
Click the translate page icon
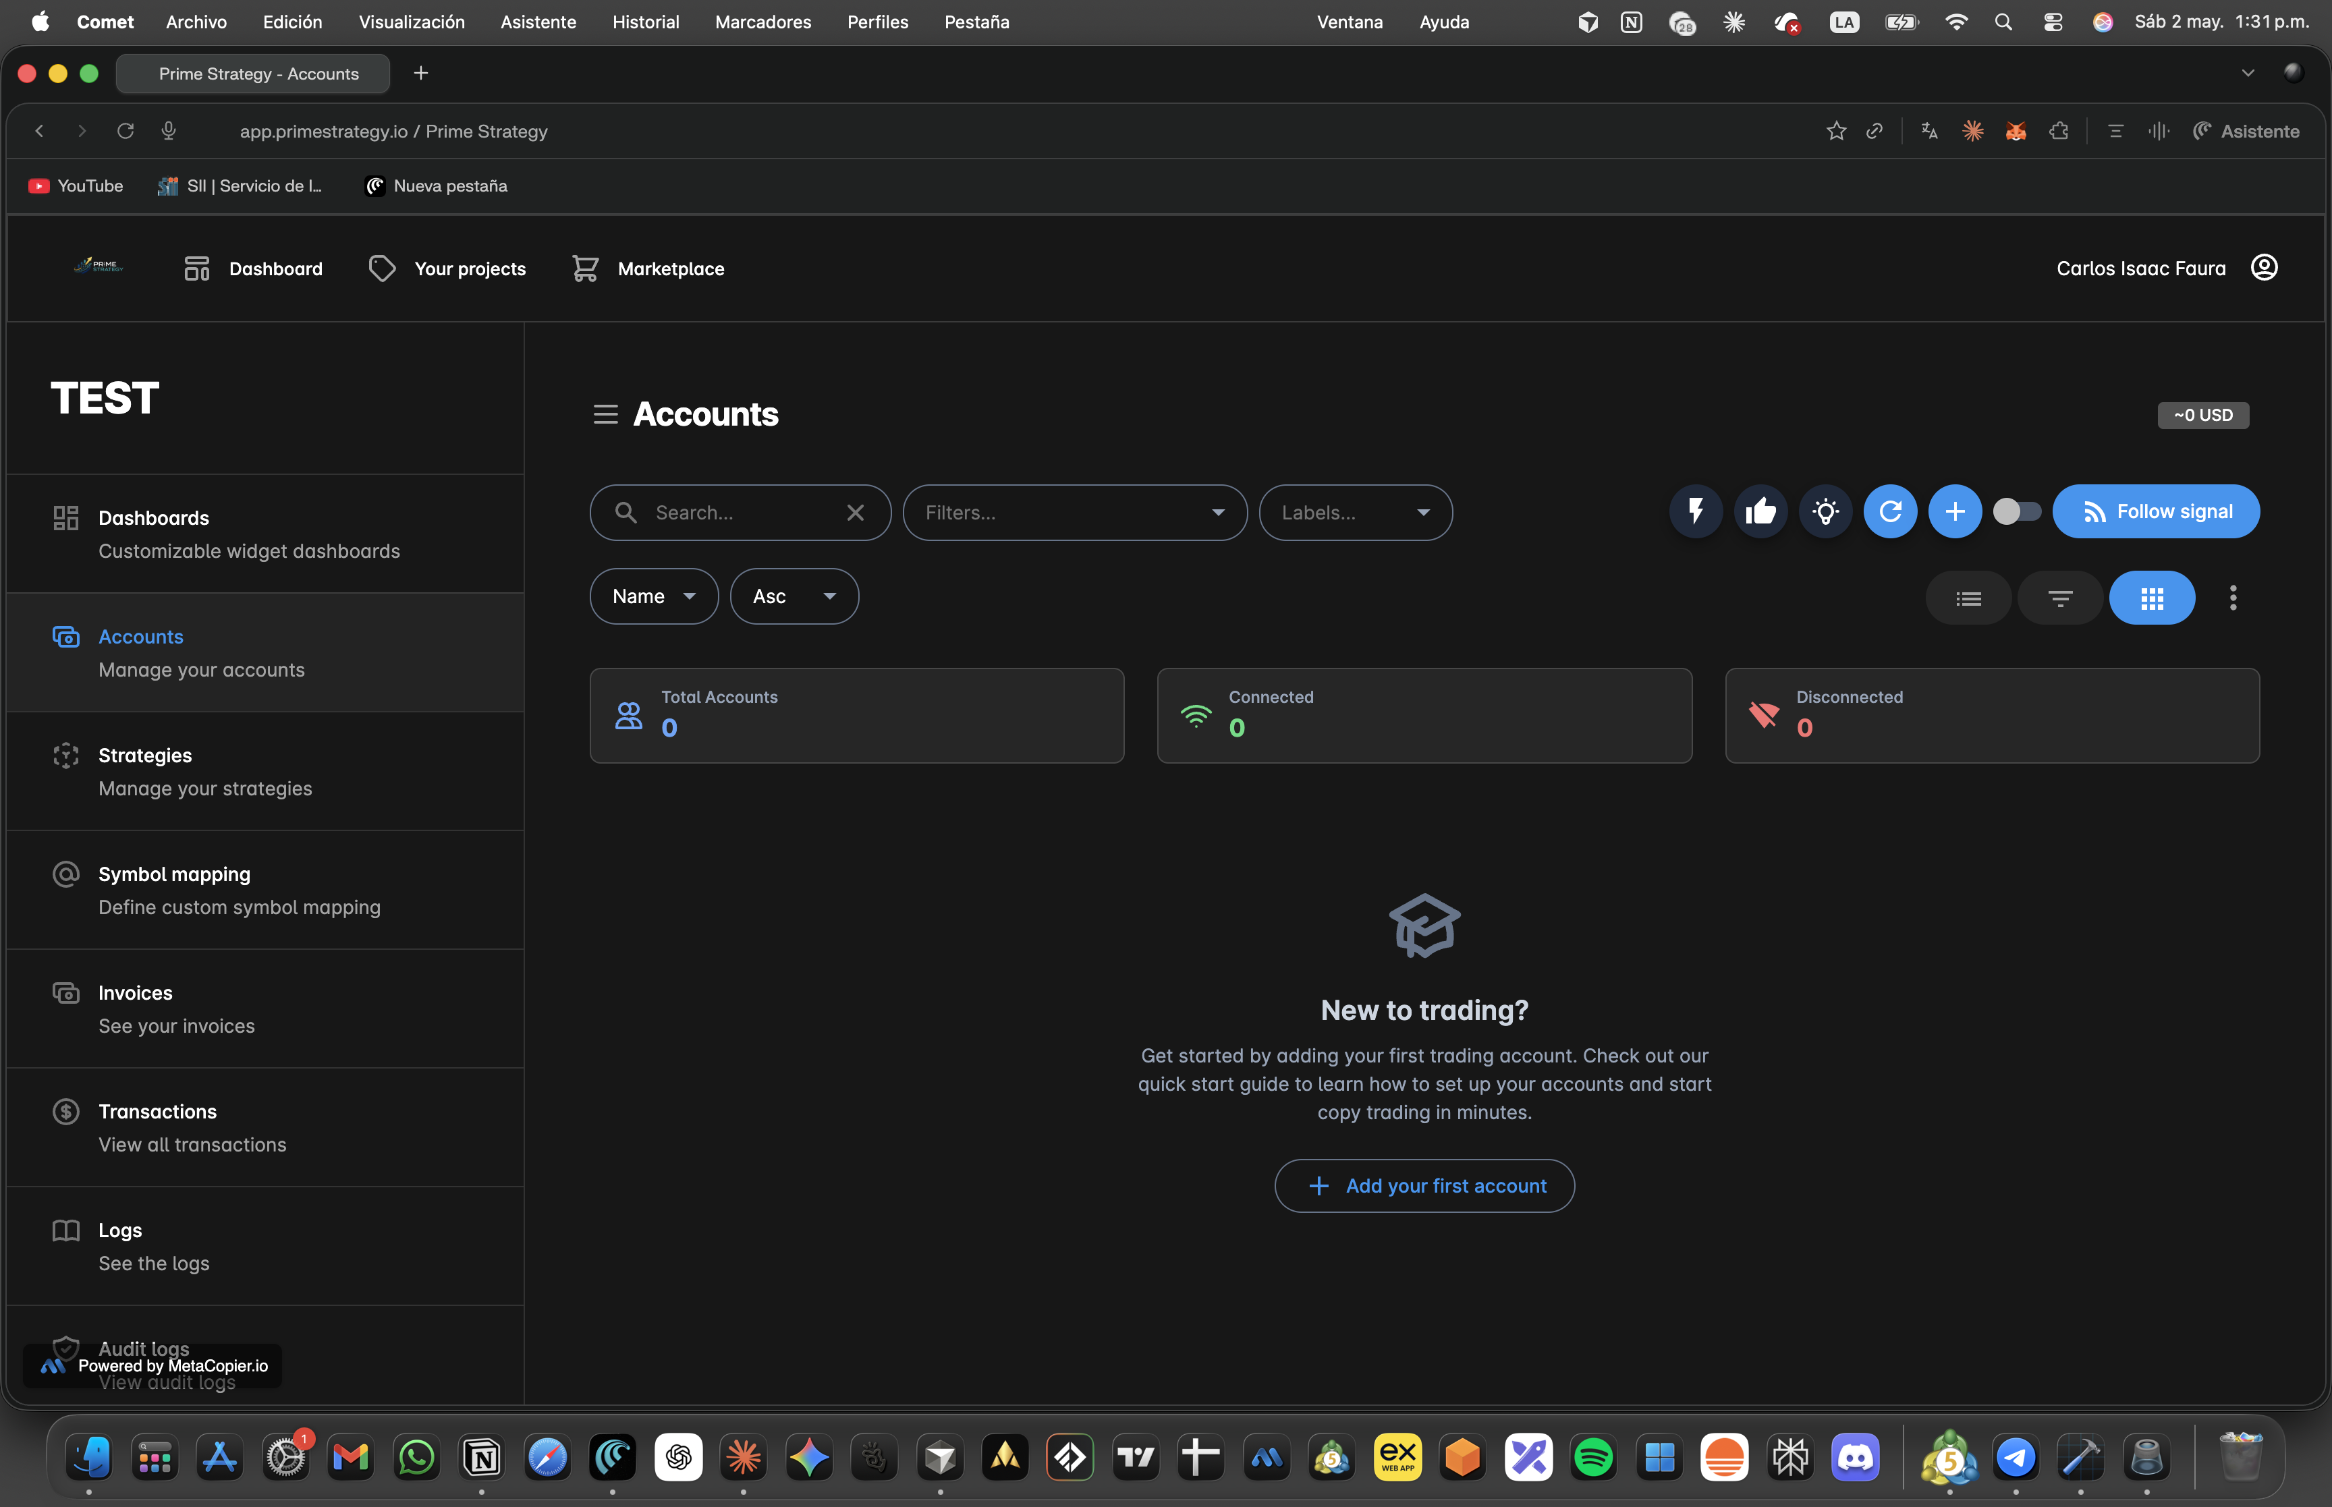[x=1930, y=131]
